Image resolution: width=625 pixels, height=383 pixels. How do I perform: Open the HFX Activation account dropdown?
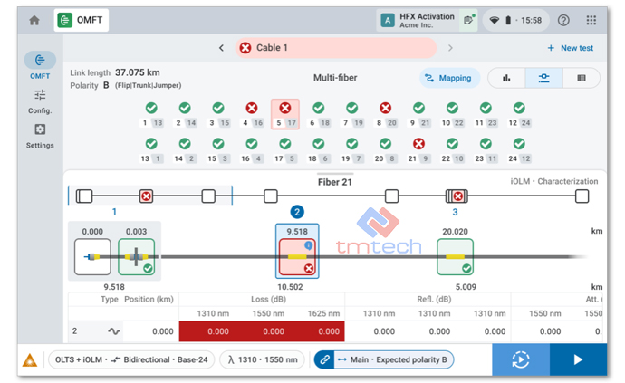tap(428, 20)
